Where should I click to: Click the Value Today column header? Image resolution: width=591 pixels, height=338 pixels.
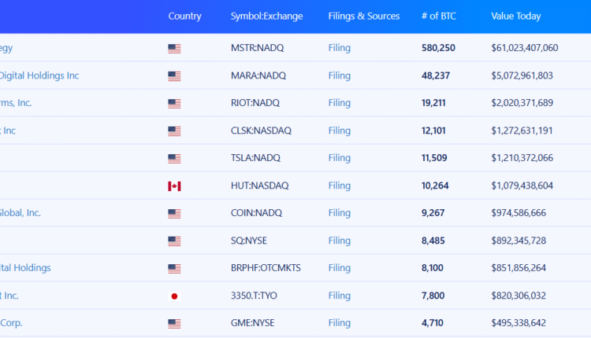click(x=516, y=17)
